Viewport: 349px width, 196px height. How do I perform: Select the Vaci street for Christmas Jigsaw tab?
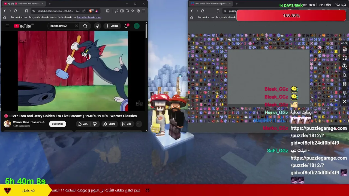[210, 4]
